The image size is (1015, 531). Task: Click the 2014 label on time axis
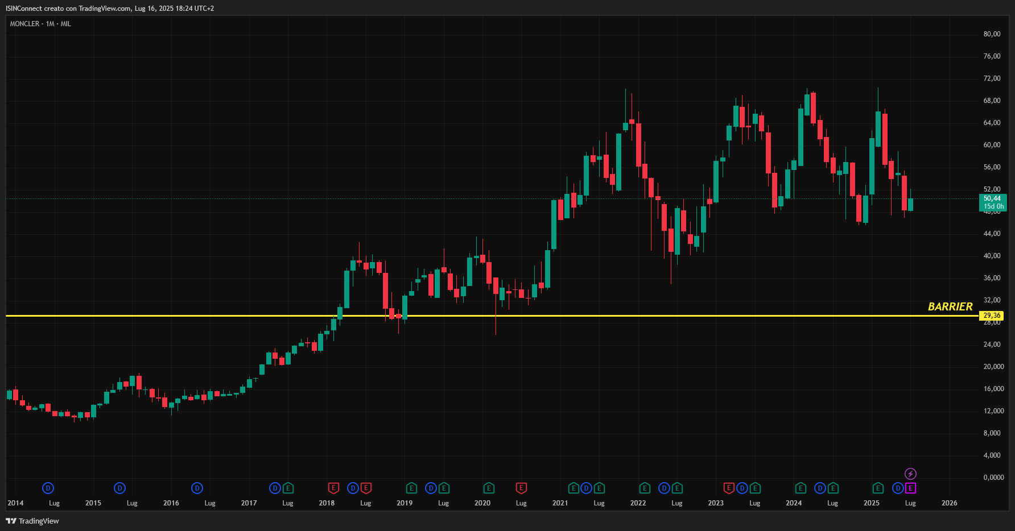[15, 503]
